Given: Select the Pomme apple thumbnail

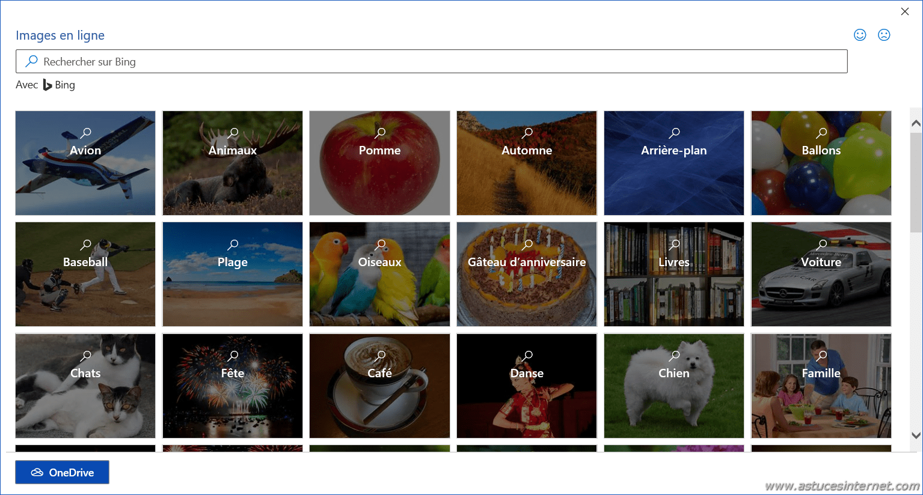Looking at the screenshot, I should (379, 163).
